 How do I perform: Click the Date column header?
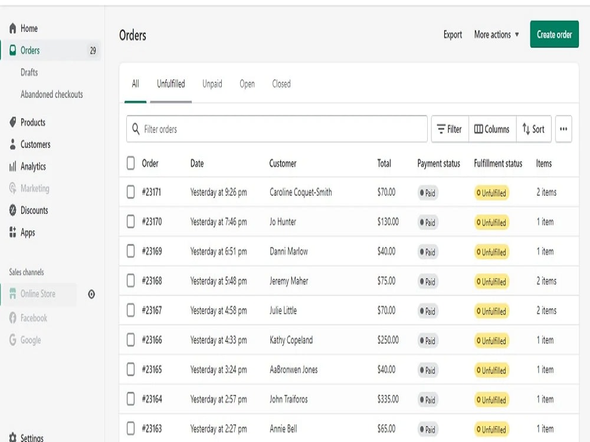pos(197,163)
